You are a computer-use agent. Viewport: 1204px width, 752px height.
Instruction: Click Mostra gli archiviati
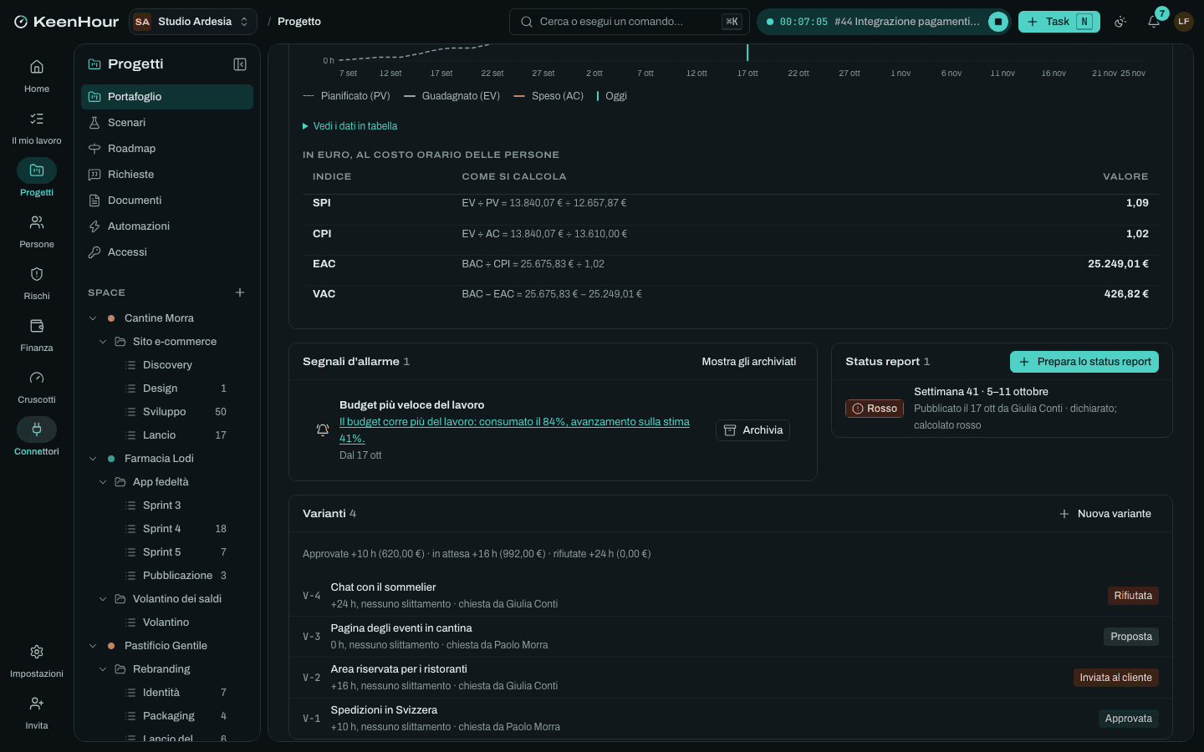point(749,362)
